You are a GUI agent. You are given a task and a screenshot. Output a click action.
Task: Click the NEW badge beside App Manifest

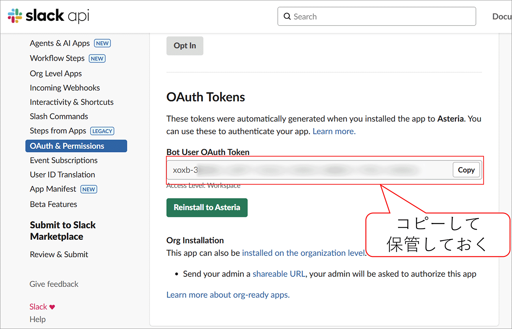[x=89, y=189]
